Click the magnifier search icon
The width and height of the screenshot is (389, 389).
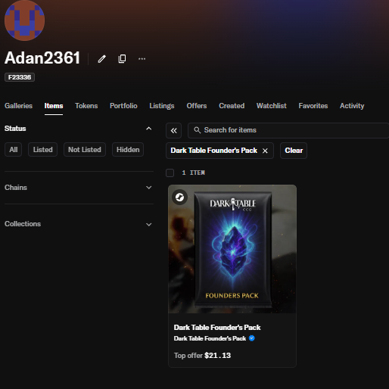(198, 130)
